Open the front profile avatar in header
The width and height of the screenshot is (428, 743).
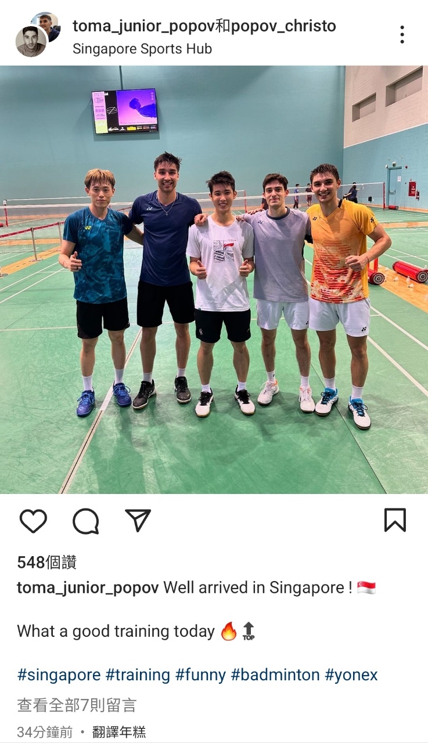31,42
